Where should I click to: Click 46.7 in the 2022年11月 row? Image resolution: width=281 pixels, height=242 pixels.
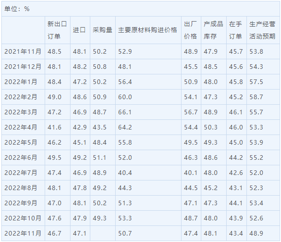54,234
